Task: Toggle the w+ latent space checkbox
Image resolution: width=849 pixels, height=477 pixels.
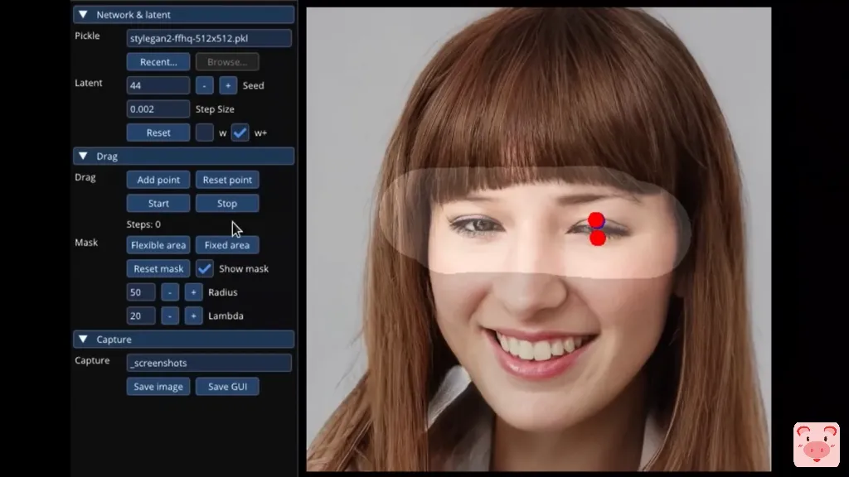Action: (240, 133)
